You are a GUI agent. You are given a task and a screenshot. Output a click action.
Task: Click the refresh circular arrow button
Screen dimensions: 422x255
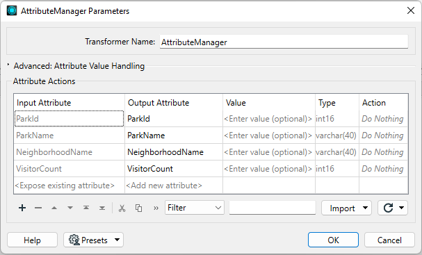388,208
